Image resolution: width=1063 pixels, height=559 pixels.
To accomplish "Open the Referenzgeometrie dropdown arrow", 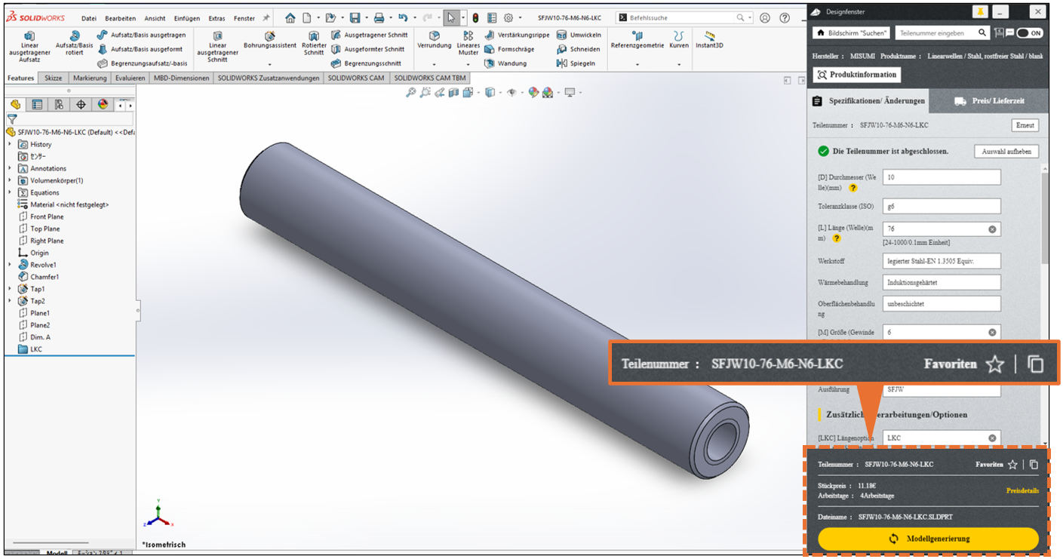I will pyautogui.click(x=637, y=65).
